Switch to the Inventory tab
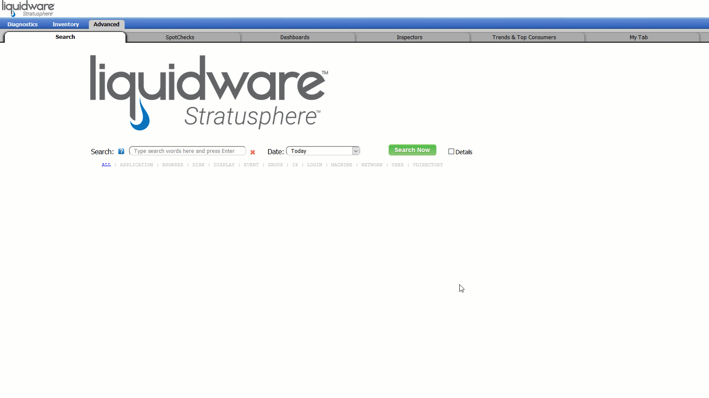This screenshot has width=709, height=398. [x=66, y=25]
